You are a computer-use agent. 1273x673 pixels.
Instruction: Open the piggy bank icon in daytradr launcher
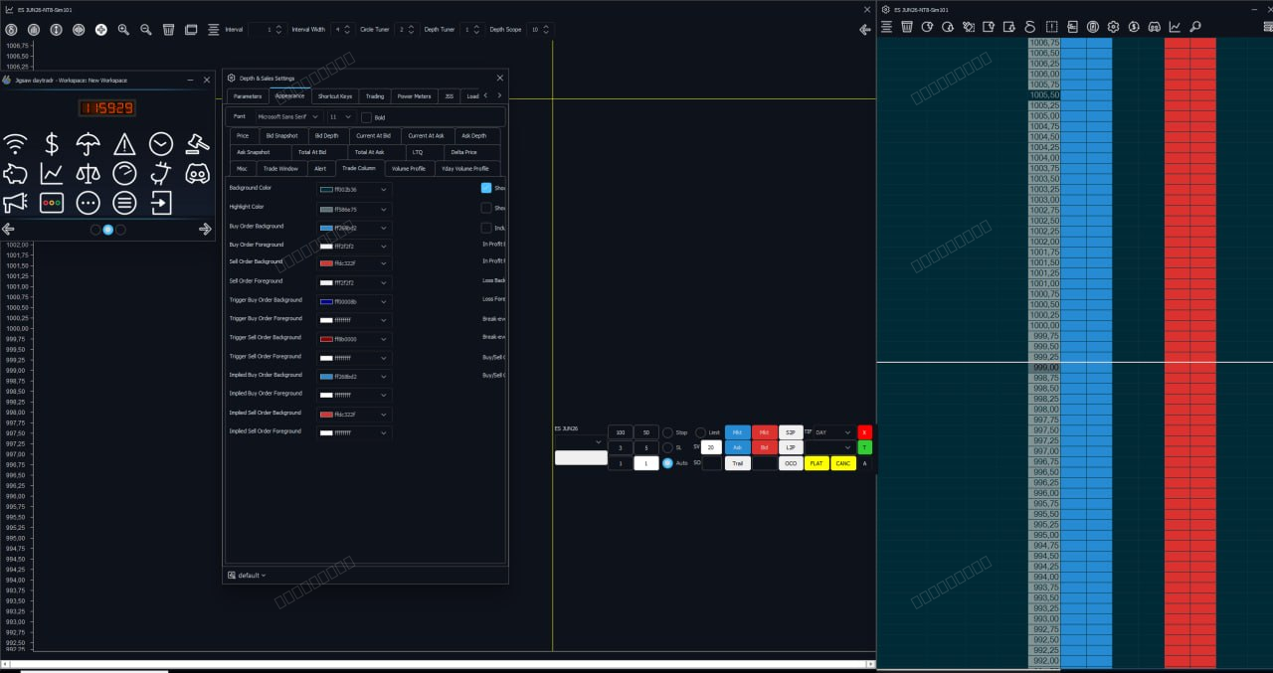coord(15,174)
